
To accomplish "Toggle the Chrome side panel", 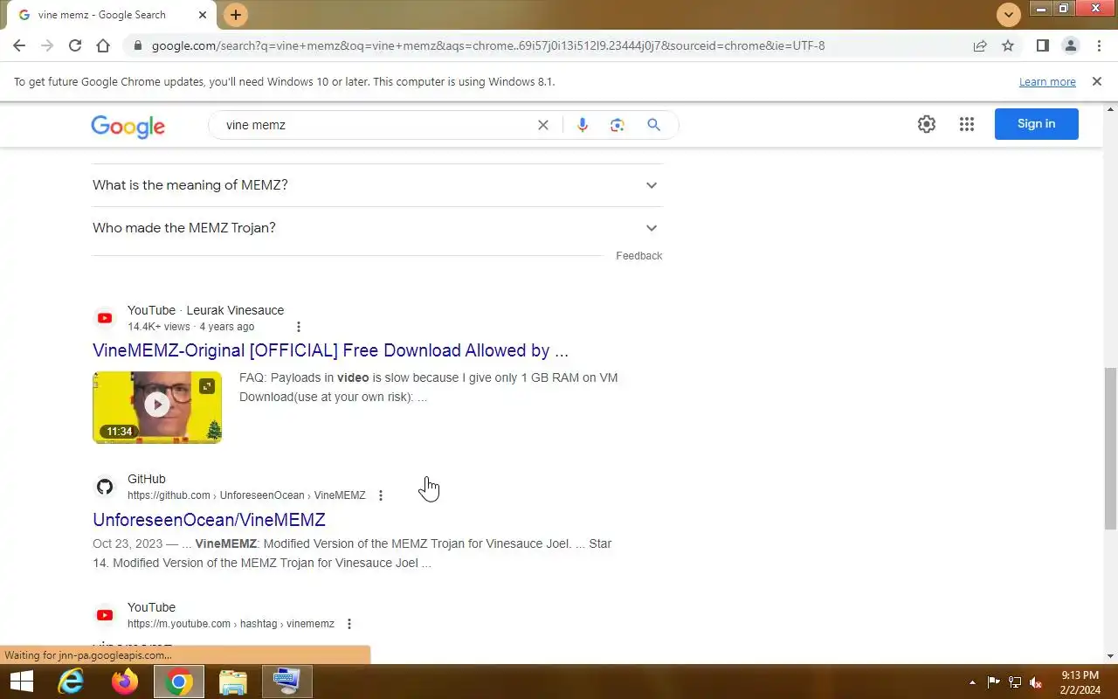I will coord(1042,45).
